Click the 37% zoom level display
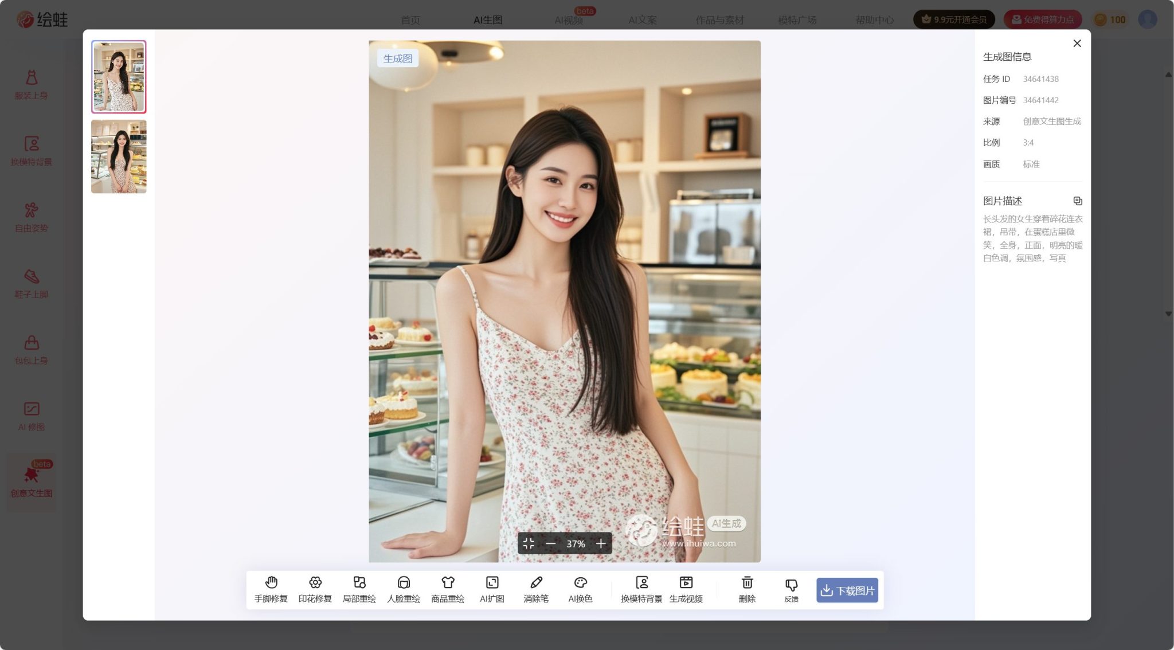Screen dimensions: 1174x650 [x=576, y=543]
